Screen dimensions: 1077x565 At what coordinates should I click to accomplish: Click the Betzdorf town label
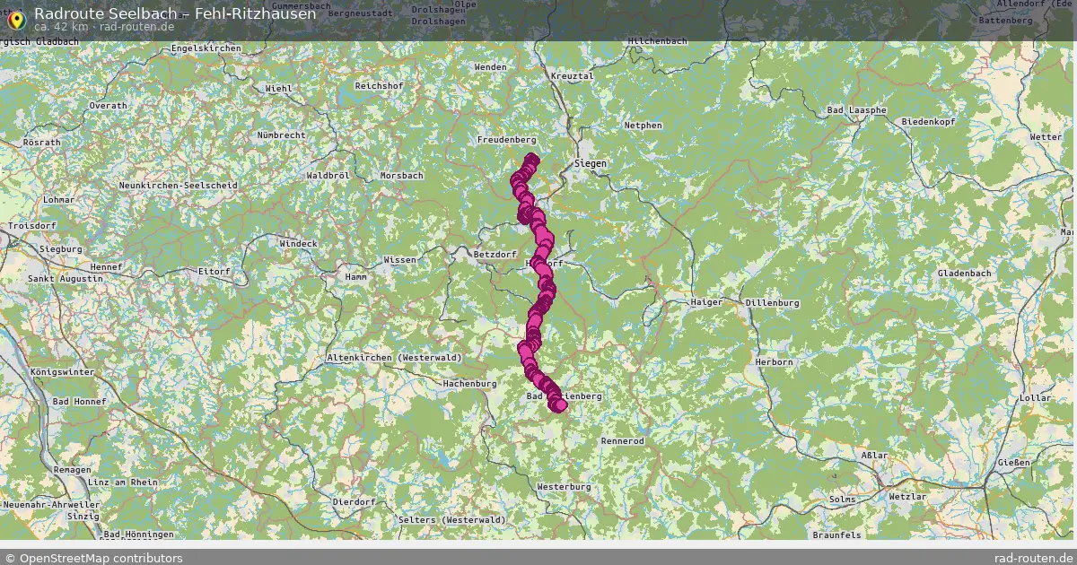point(495,255)
